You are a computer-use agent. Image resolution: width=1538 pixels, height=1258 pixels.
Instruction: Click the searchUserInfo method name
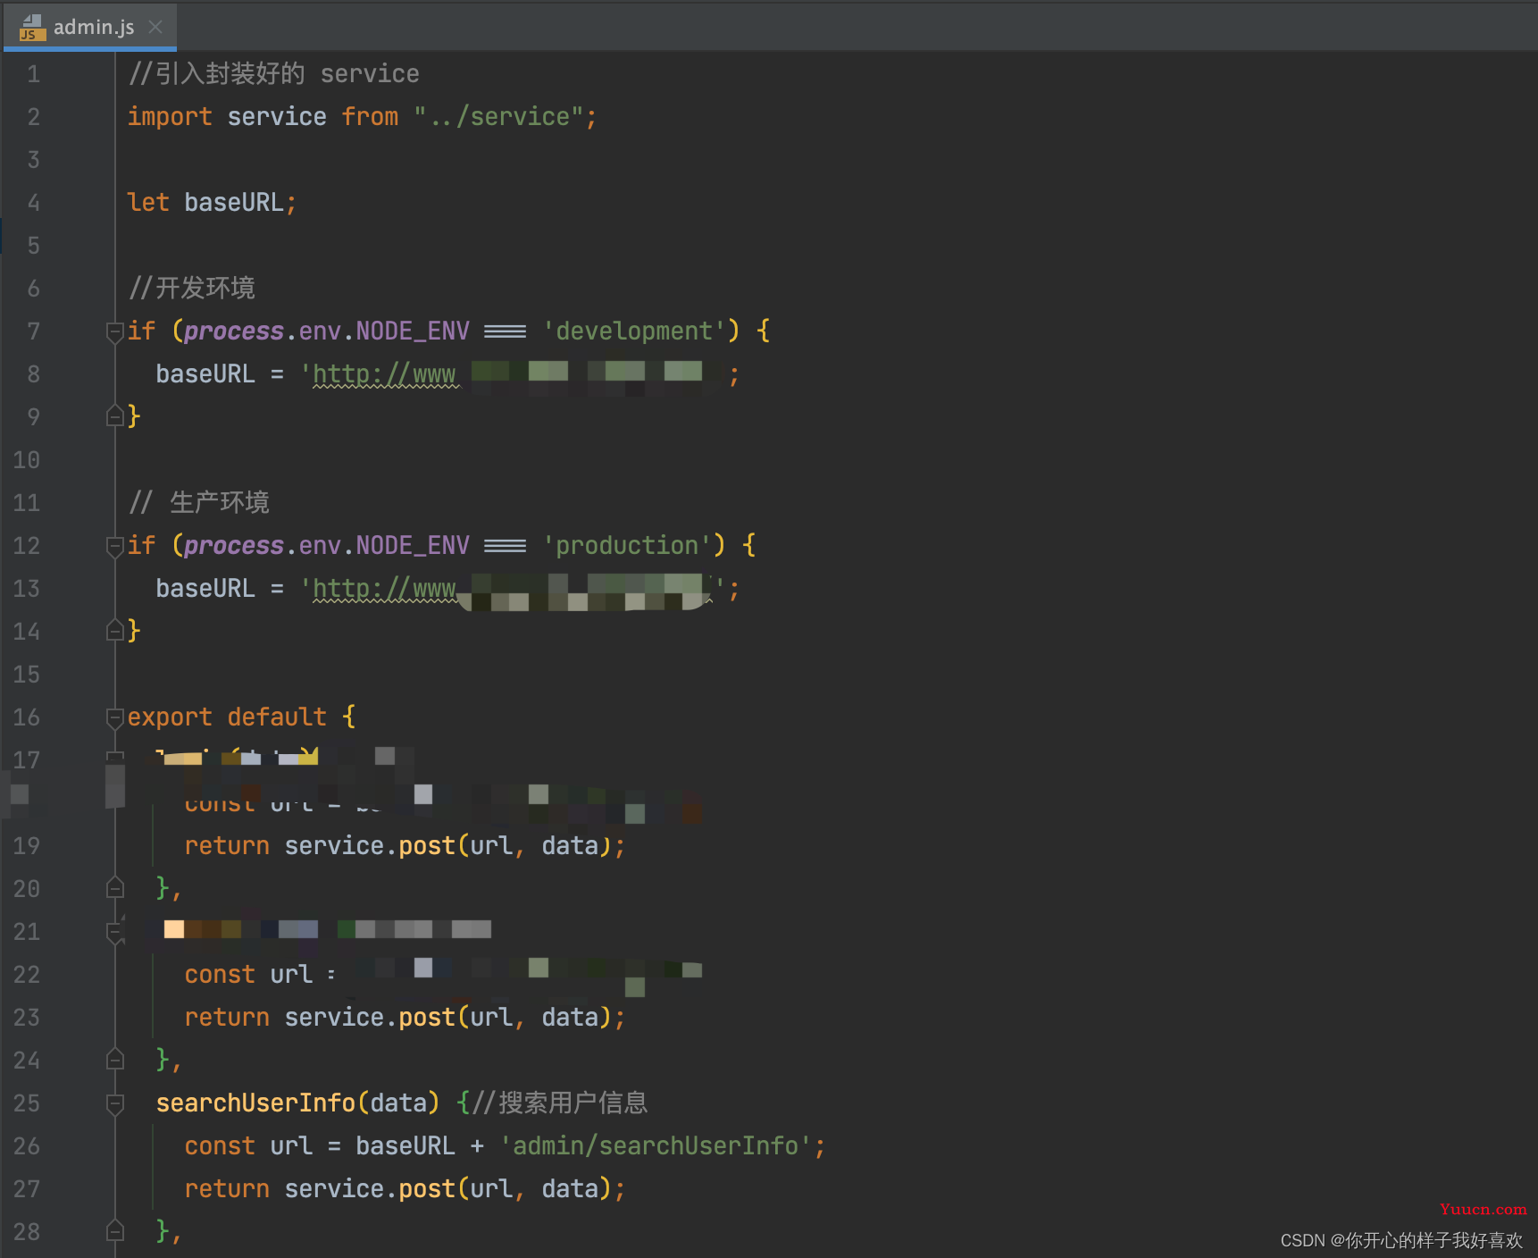255,1103
